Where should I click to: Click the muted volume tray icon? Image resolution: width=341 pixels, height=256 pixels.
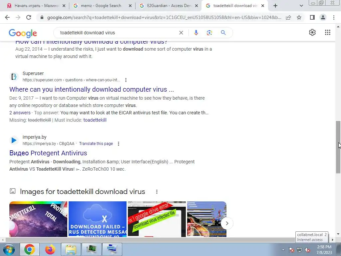(x=307, y=250)
